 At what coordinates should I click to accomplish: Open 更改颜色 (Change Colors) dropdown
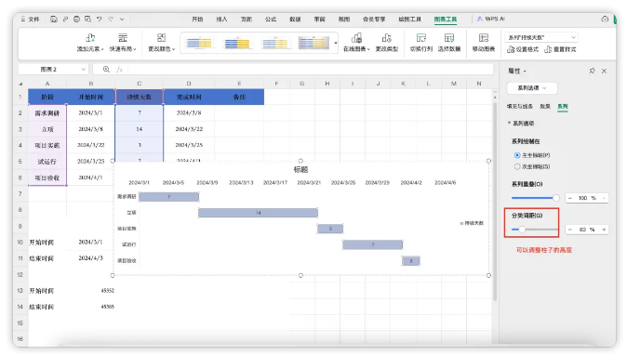click(162, 43)
